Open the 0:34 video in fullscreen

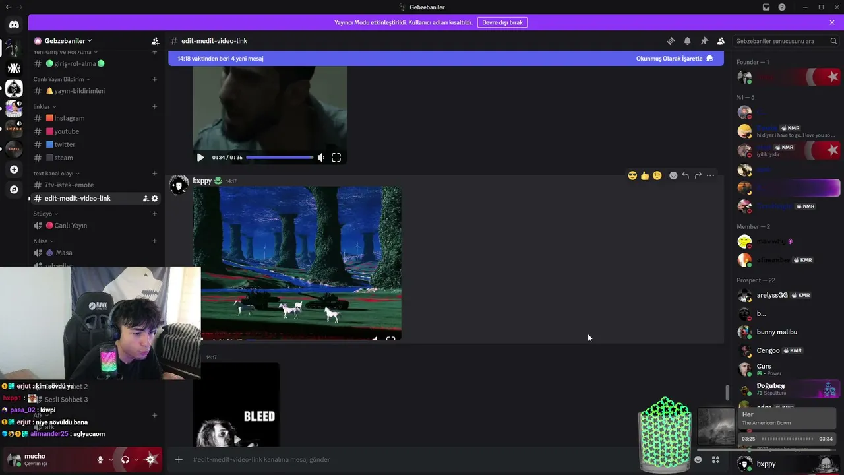pyautogui.click(x=336, y=158)
